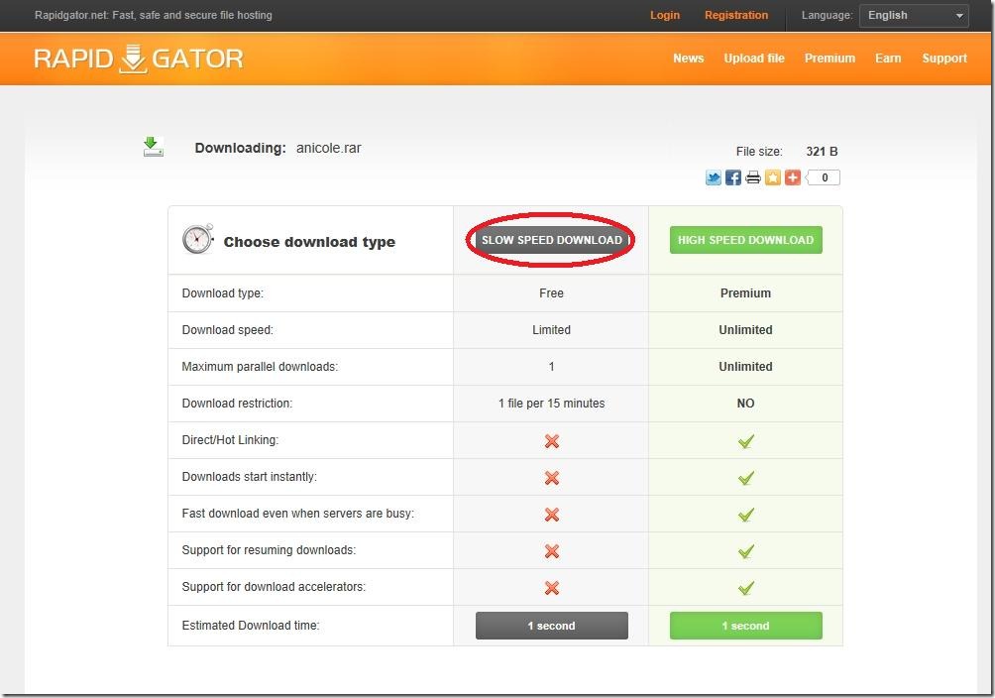
Task: Click the printer icon
Action: point(753,177)
